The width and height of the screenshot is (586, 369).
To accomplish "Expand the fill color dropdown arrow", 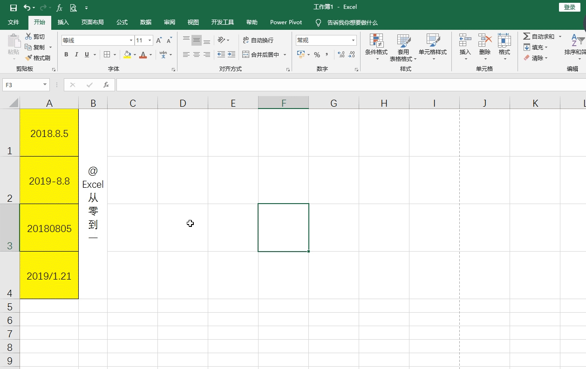I will coord(135,55).
